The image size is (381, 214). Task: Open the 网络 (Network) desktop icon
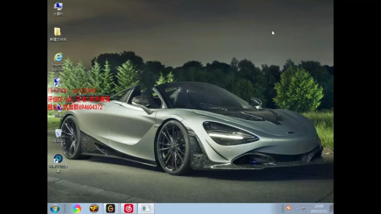(58, 110)
